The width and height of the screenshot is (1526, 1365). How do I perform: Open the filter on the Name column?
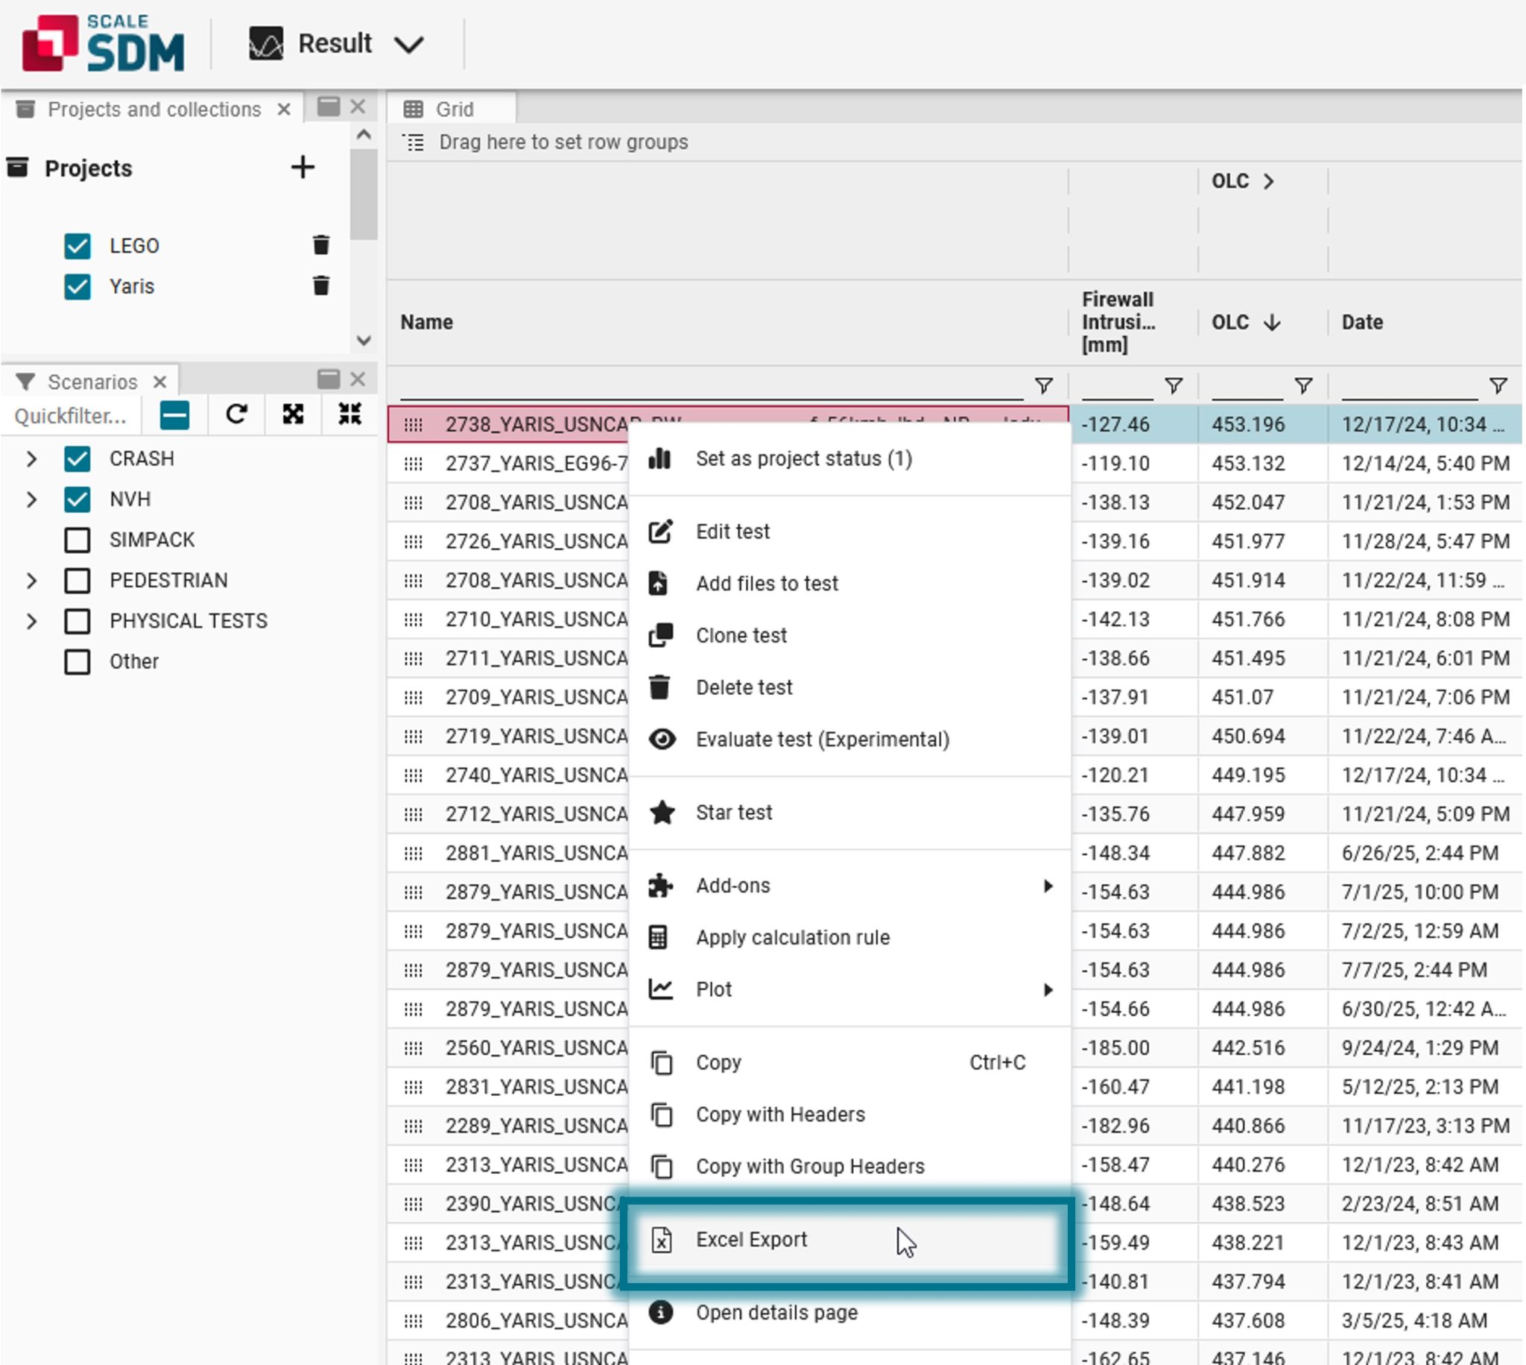click(1042, 384)
